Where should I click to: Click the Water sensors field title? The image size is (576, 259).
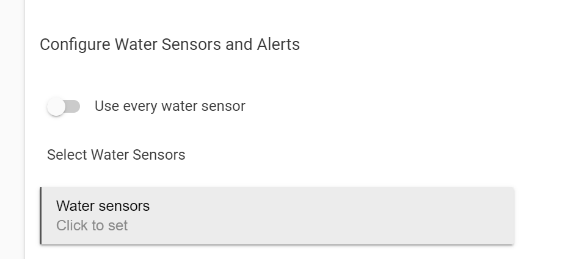point(103,206)
